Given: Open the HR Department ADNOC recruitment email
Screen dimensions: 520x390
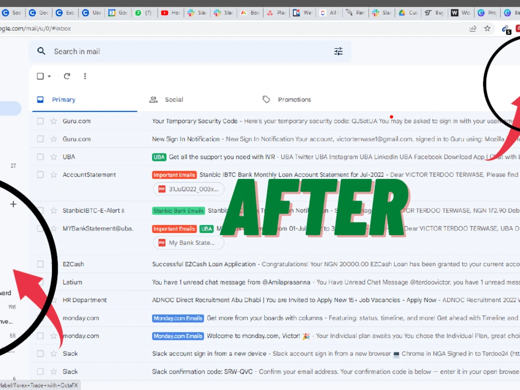Looking at the screenshot, I should 275,300.
